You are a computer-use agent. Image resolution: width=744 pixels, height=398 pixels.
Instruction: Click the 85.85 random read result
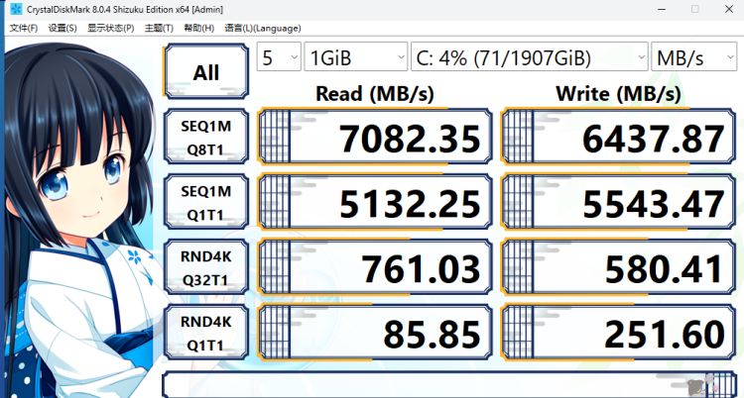click(x=375, y=332)
